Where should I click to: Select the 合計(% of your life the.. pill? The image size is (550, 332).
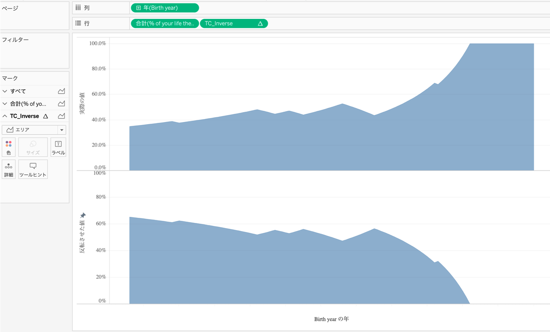(165, 24)
